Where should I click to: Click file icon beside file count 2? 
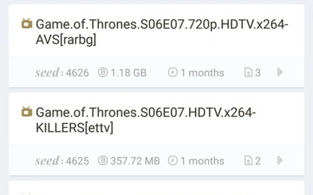coord(248,161)
